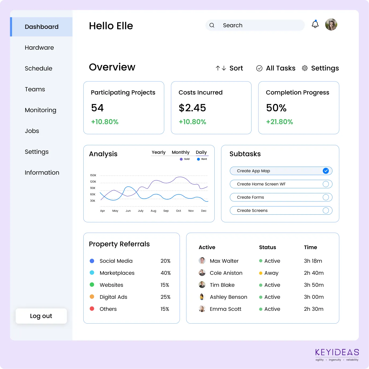Click into the Search input field
This screenshot has width=369, height=369.
259,25
